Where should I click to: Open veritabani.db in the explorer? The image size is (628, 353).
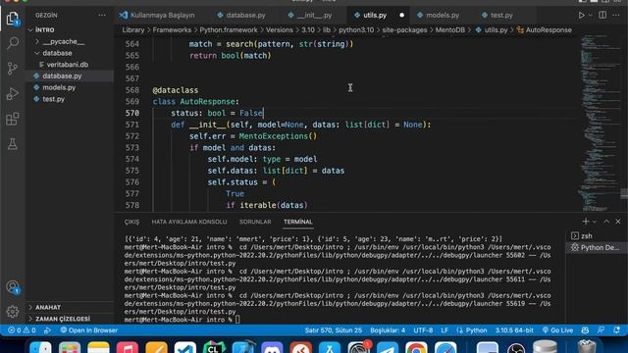(70, 65)
